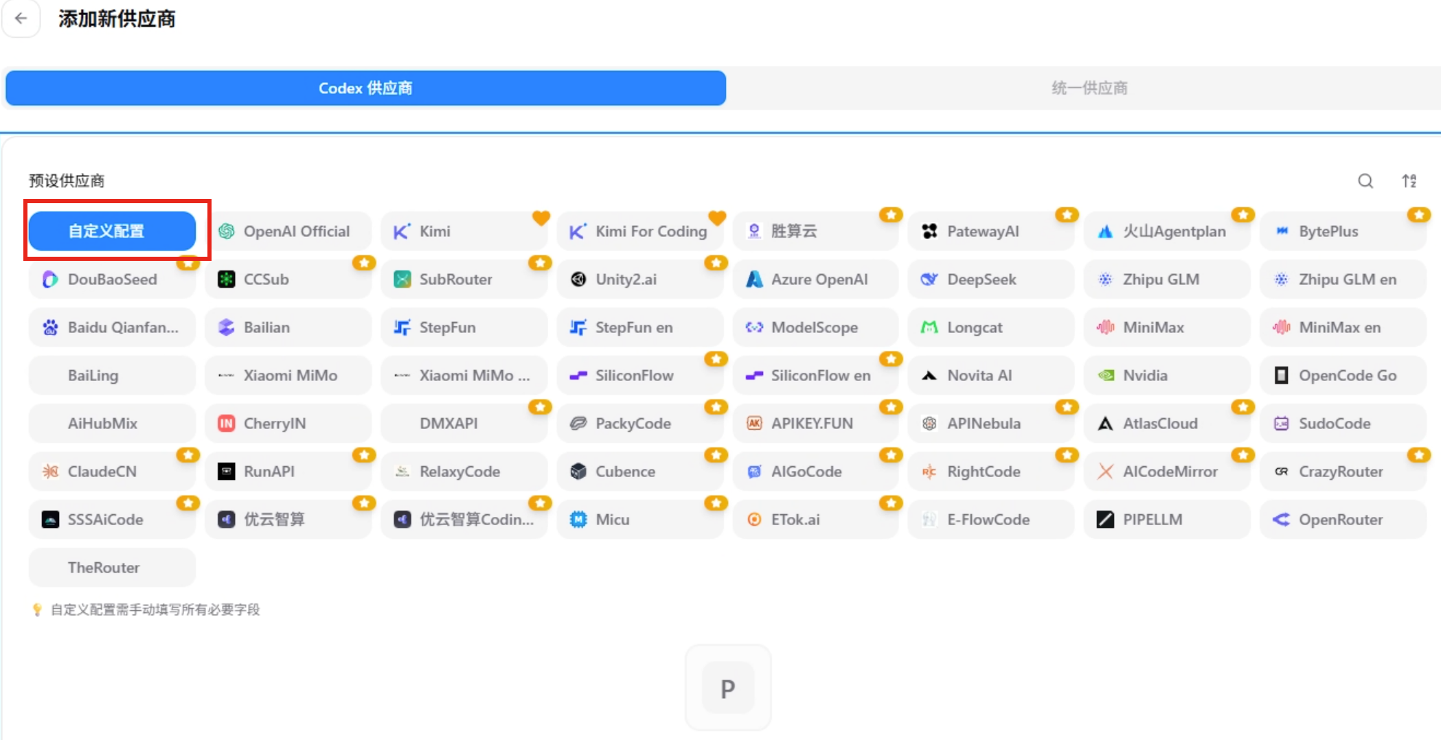Select AiHubMix provider preset
Viewport: 1441px width, 740px height.
112,424
